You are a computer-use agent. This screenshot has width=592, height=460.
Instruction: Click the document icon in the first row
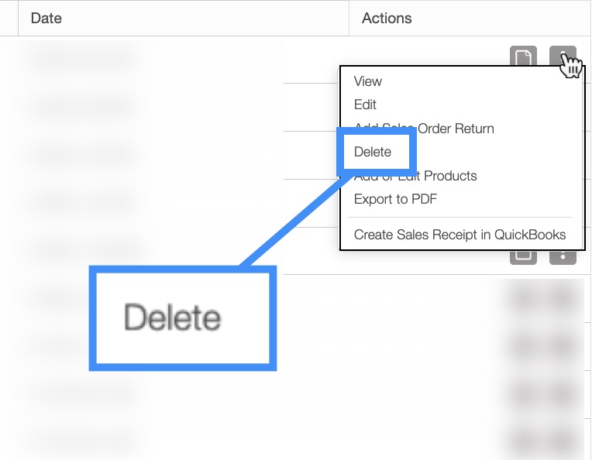coord(523,58)
